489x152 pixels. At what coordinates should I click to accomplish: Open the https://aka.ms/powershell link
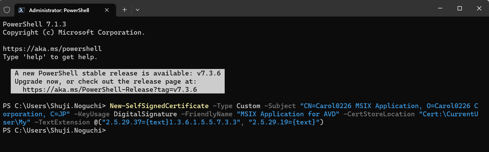click(52, 49)
